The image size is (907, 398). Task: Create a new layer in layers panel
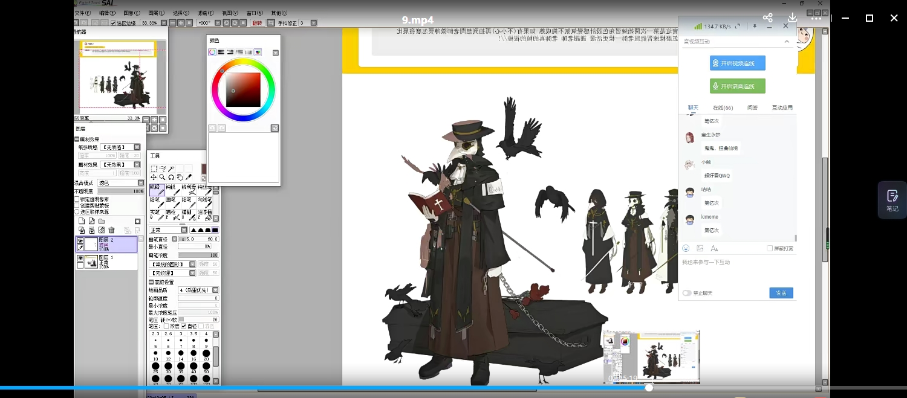click(81, 221)
